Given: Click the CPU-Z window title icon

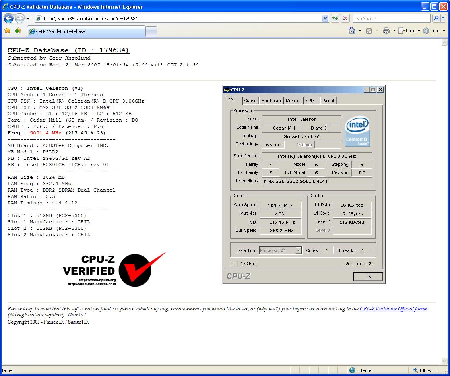Looking at the screenshot, I should pyautogui.click(x=227, y=90).
